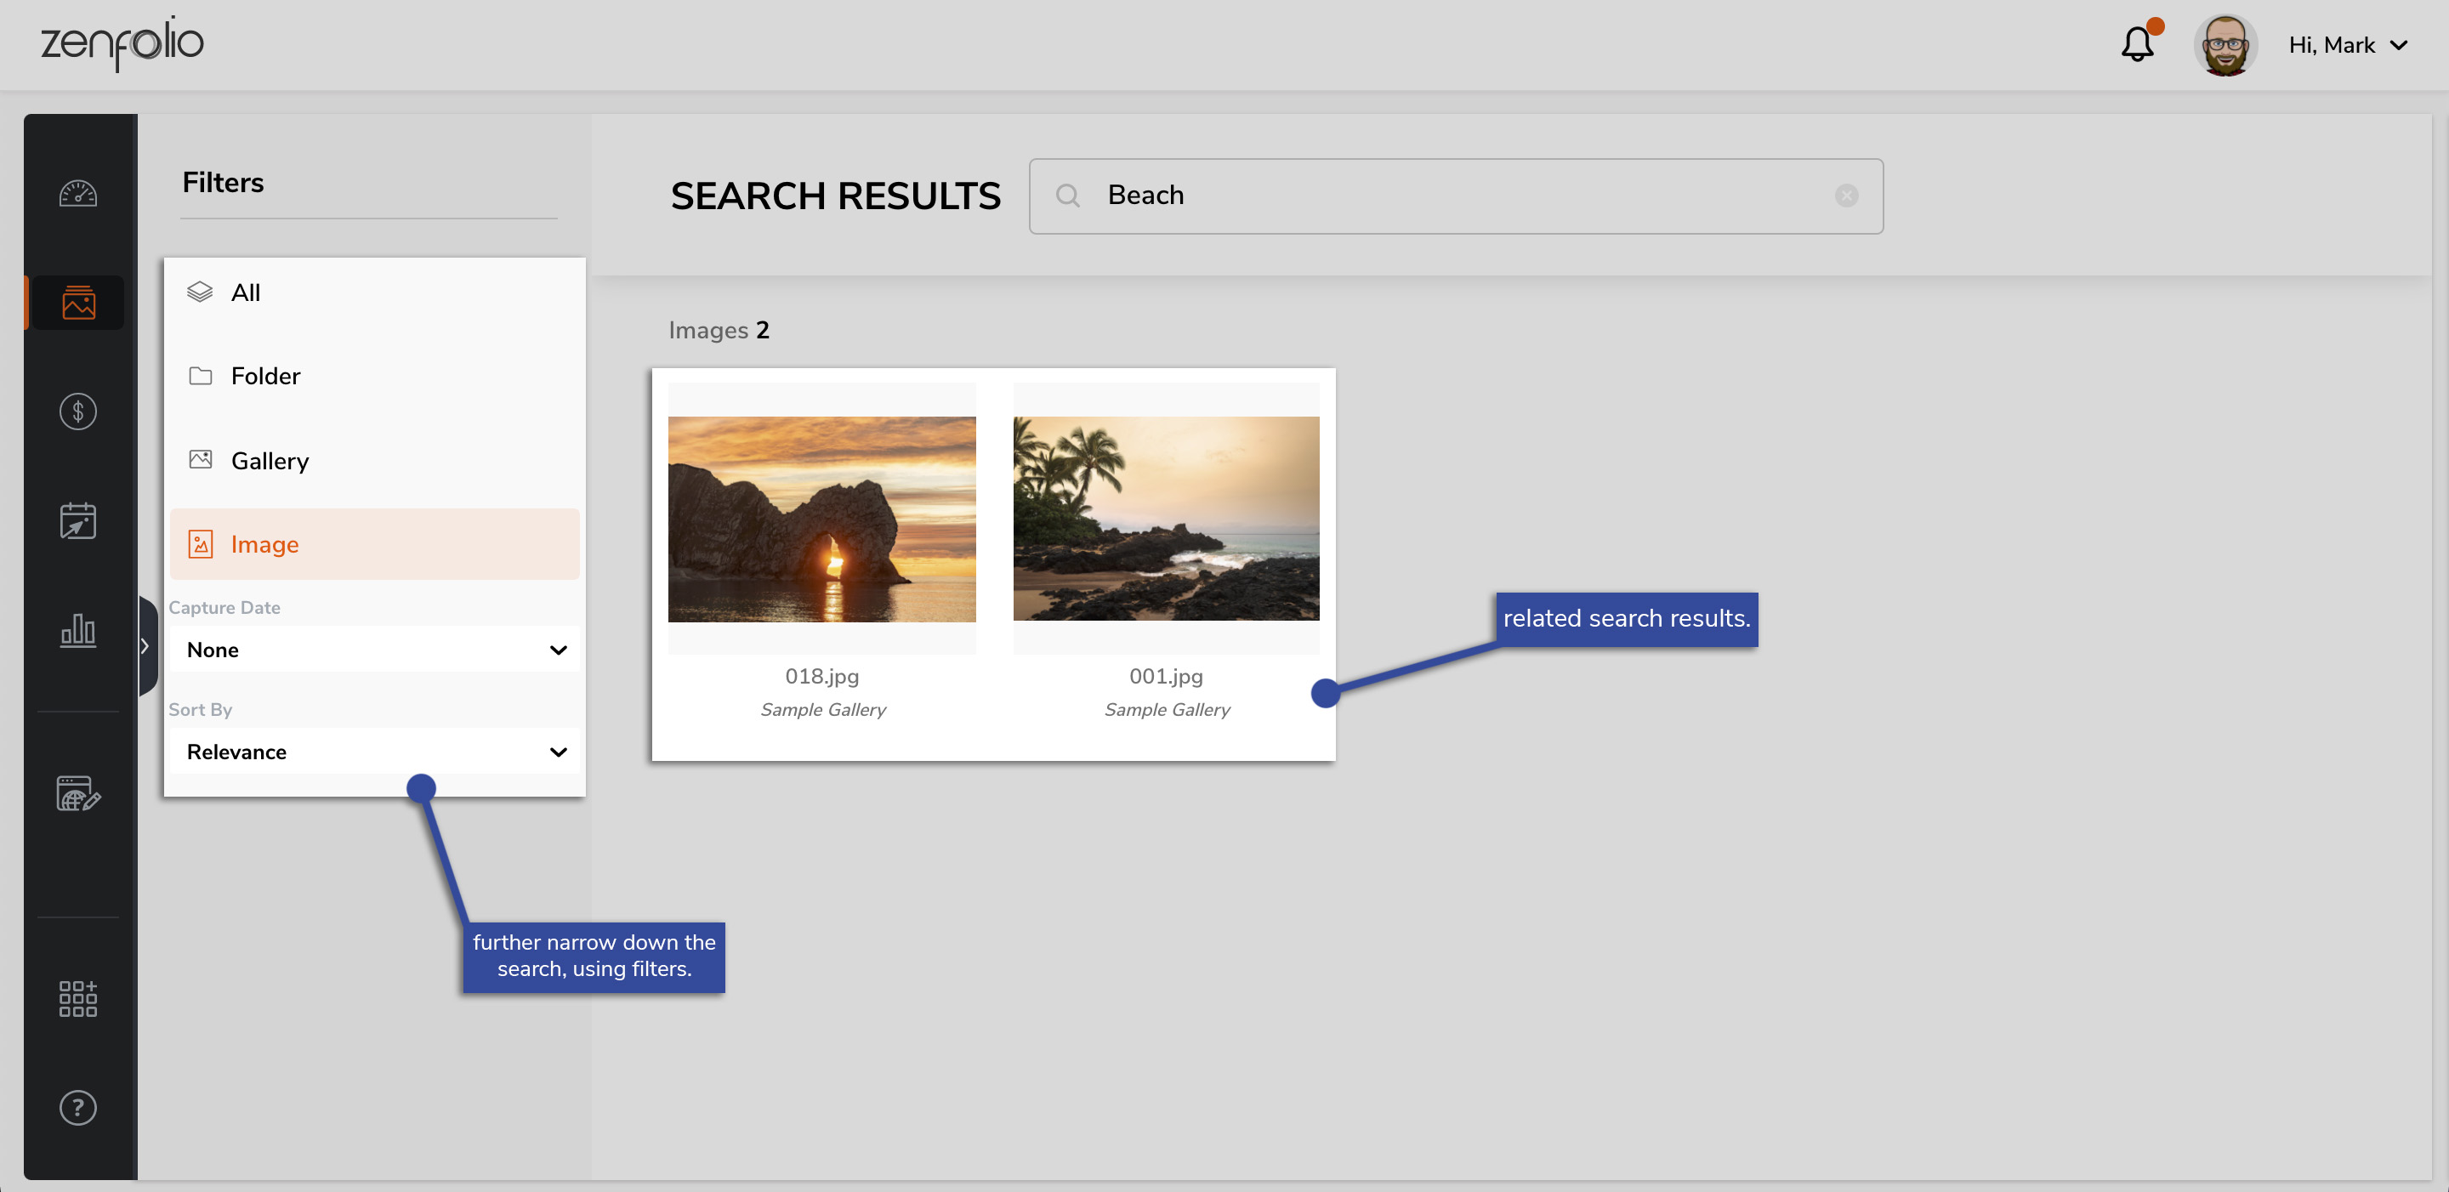Click the Zenfolio logo
Screen dimensions: 2449x1192
(122, 43)
